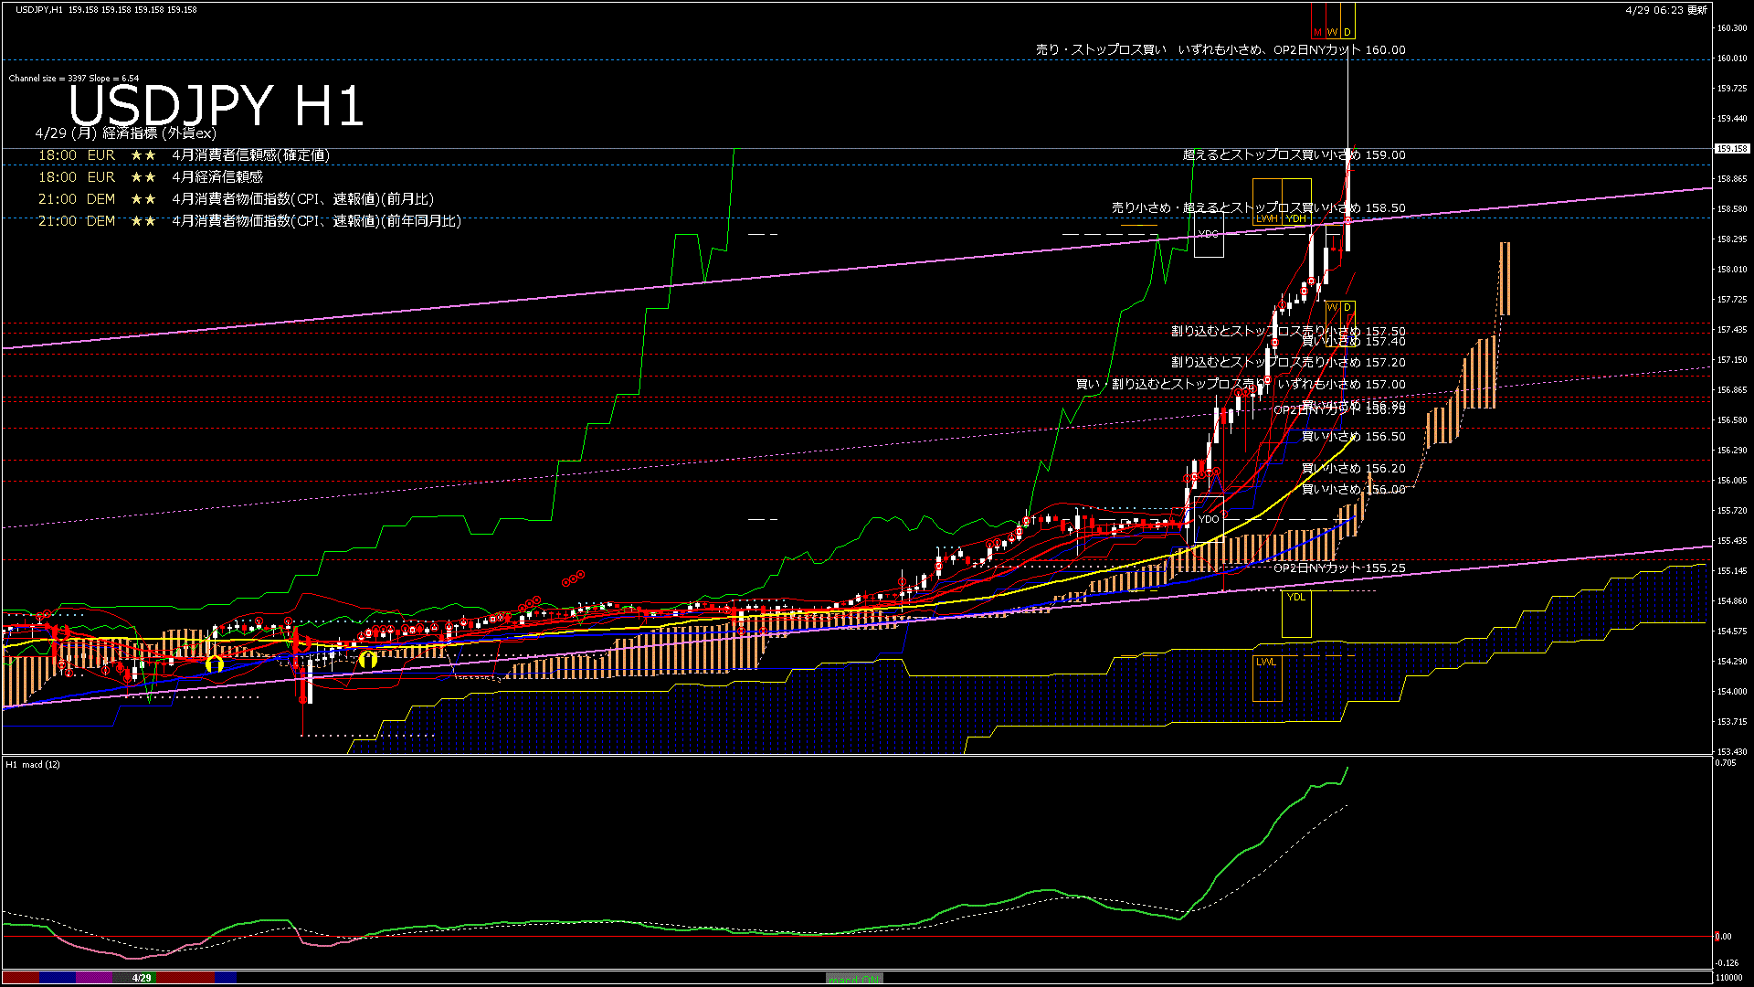
Task: Click the orange W period box
Action: 1332,32
